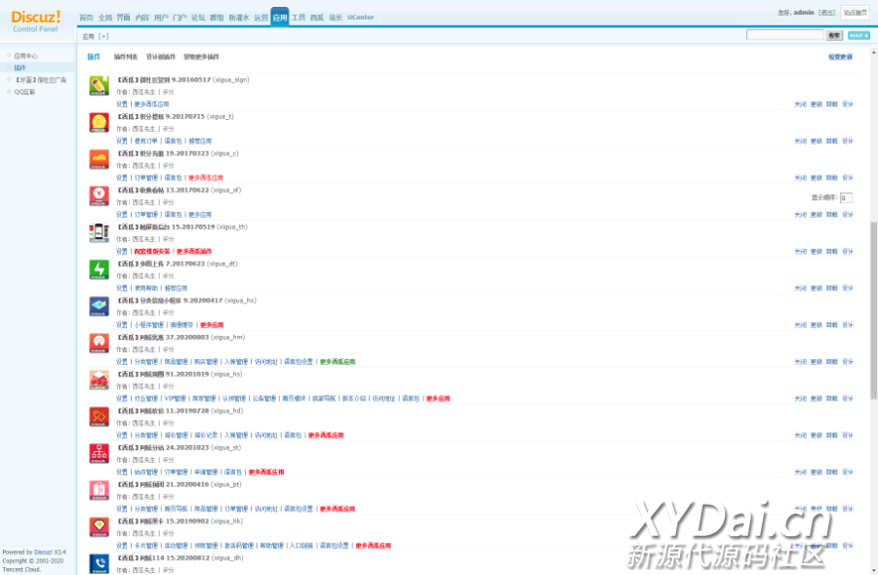Click 评分 under xigua_hd author line
This screenshot has height=575, width=878.
click(168, 423)
